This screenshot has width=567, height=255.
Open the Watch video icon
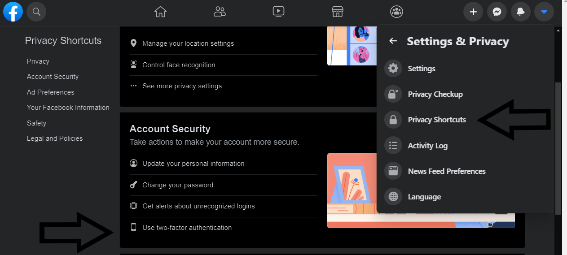[x=278, y=12]
